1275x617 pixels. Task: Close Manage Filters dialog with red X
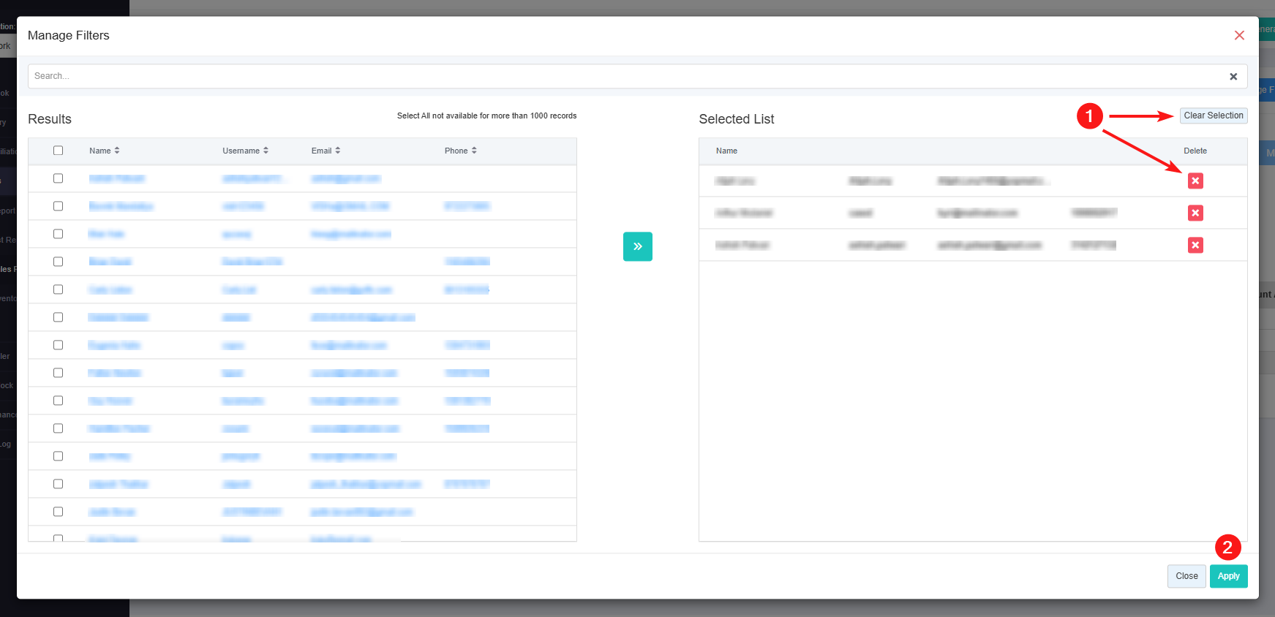coord(1239,35)
